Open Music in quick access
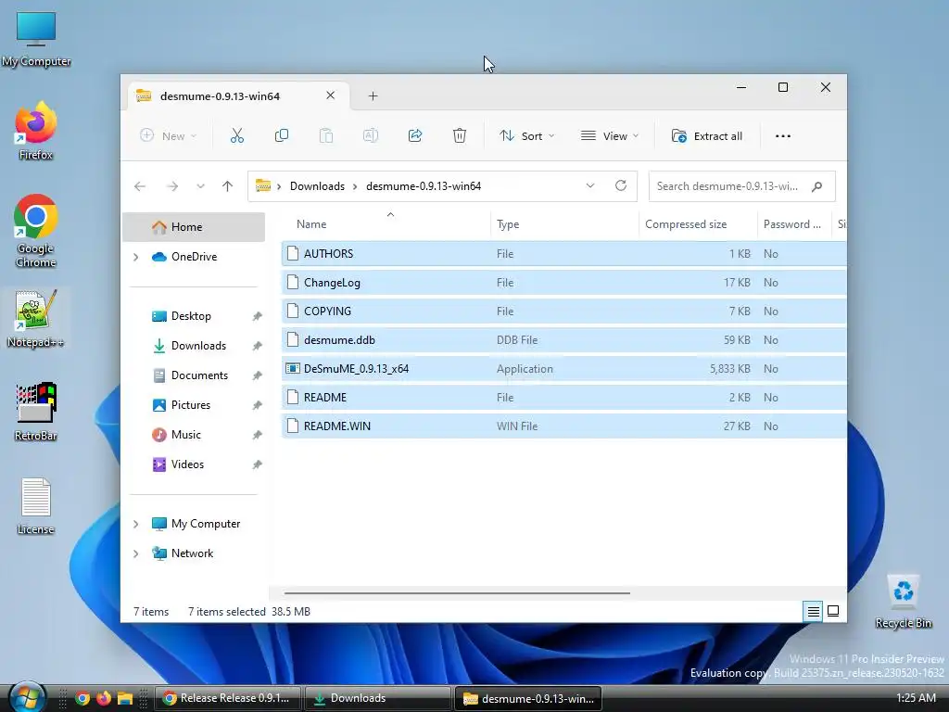Image resolution: width=949 pixels, height=712 pixels. 185,435
